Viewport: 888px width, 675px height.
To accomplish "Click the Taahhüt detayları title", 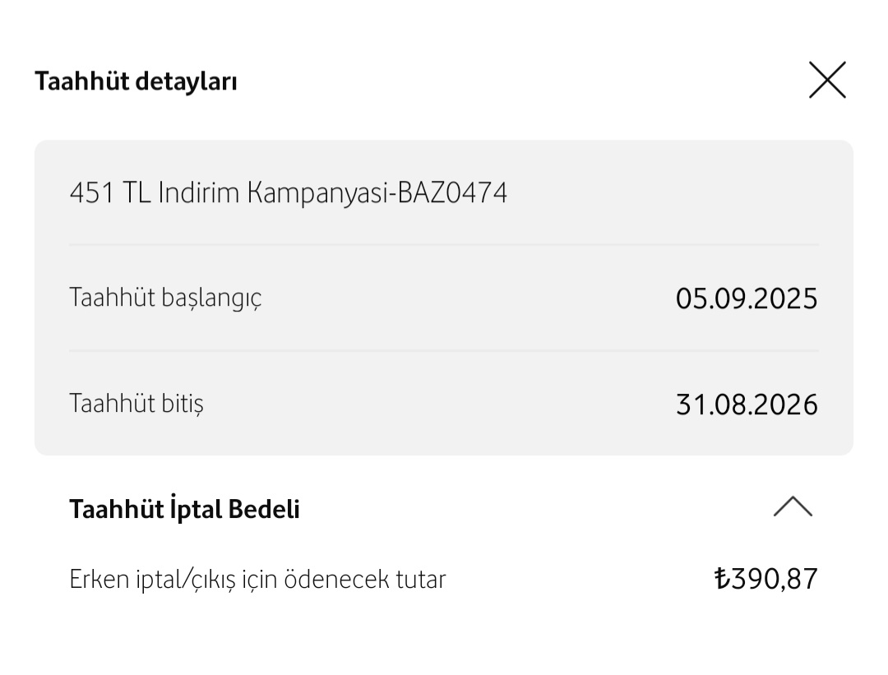I will click(x=136, y=81).
